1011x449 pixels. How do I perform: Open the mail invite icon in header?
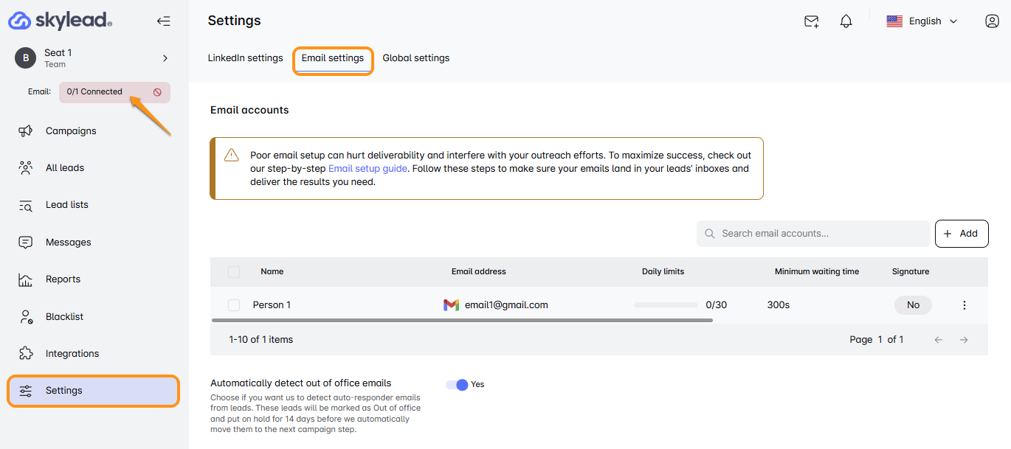click(811, 21)
